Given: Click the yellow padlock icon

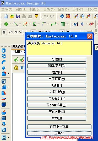Looking at the screenshot, I should tap(16, 68).
